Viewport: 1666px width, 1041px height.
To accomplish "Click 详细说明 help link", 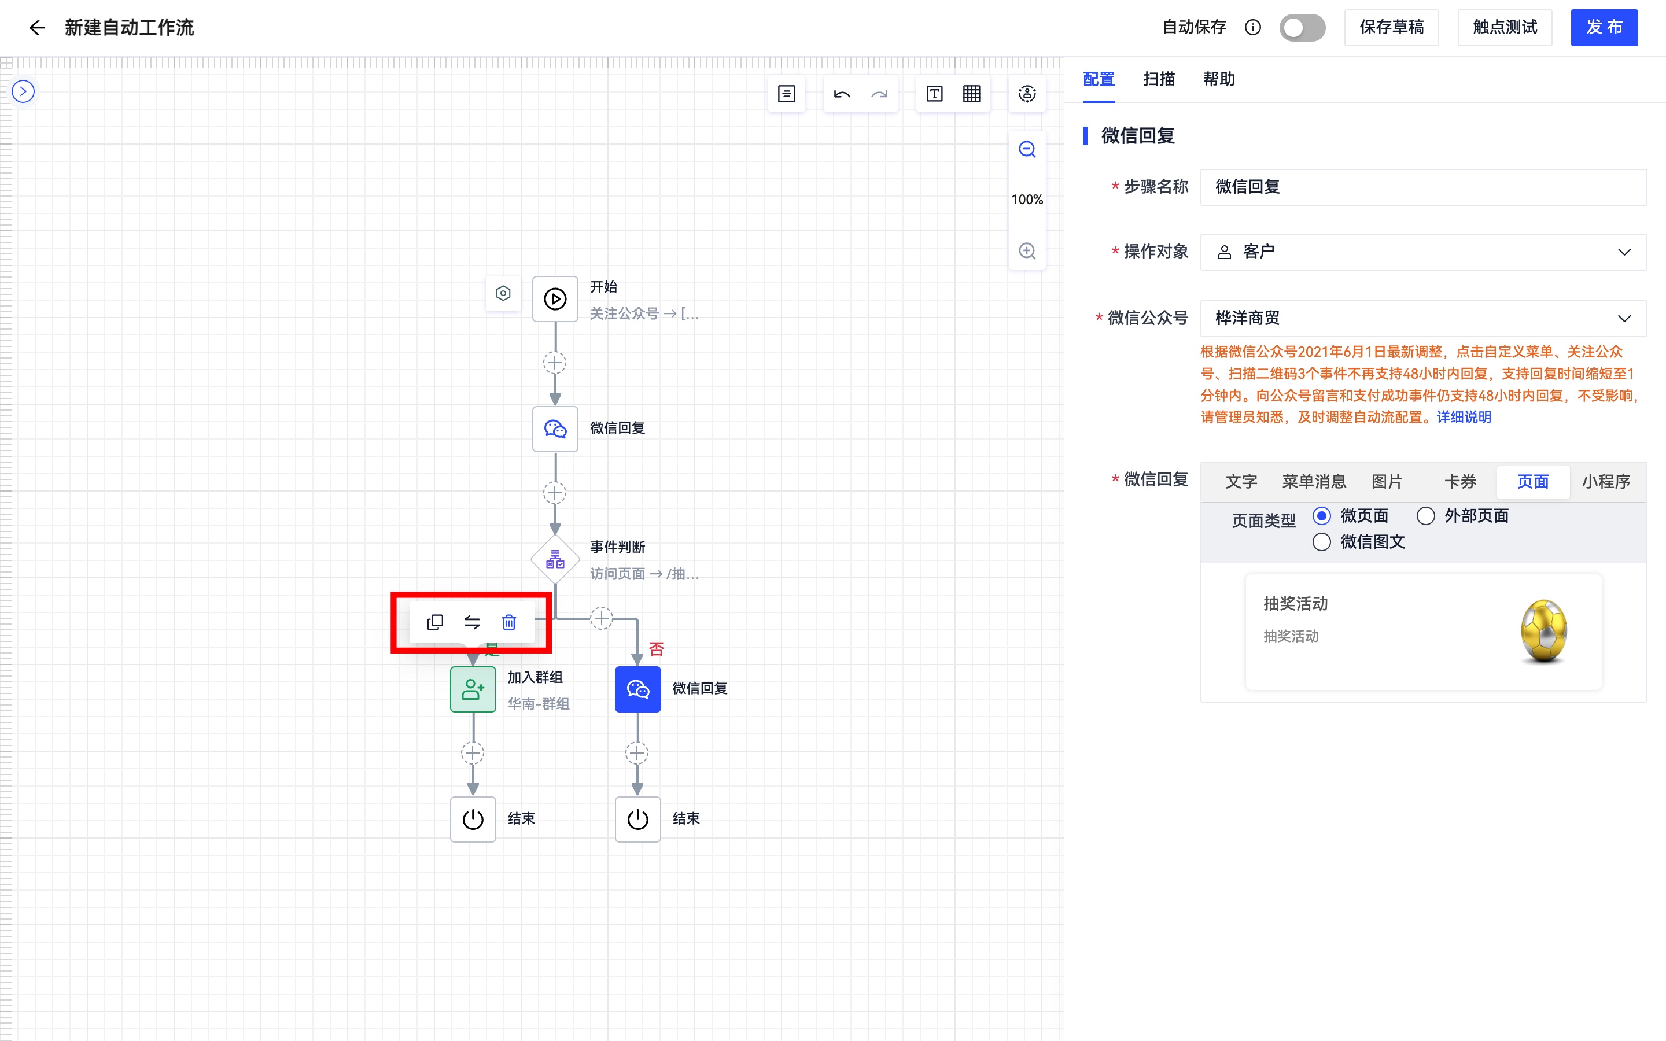I will click(x=1465, y=418).
